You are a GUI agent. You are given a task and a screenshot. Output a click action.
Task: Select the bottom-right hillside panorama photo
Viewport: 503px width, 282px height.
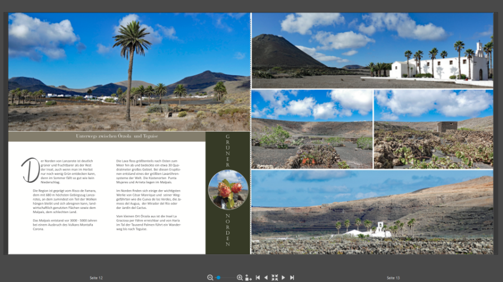(372, 212)
